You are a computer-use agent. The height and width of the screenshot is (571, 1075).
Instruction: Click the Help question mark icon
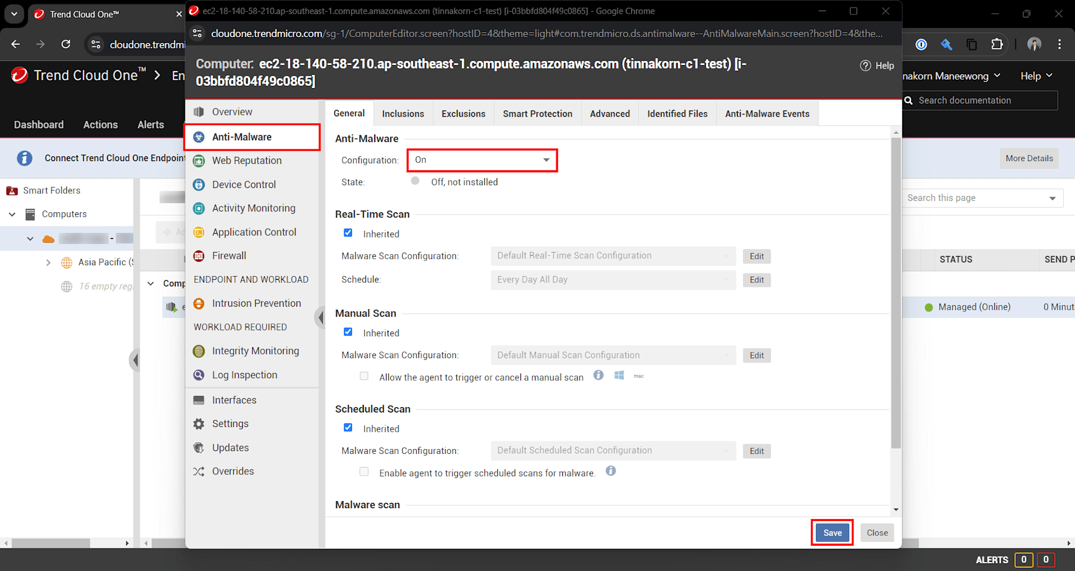(865, 66)
